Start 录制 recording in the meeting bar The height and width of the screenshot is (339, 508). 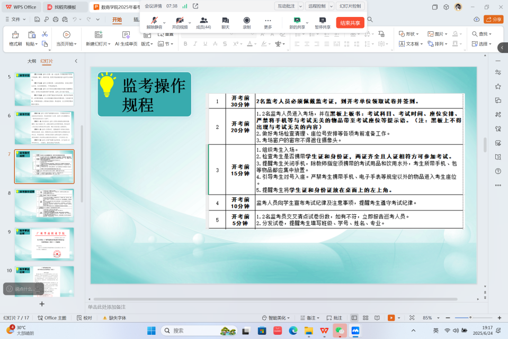[x=246, y=20]
